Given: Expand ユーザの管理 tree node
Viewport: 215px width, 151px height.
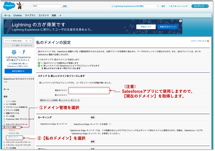Looking at the screenshot, I should click(x=4, y=104).
